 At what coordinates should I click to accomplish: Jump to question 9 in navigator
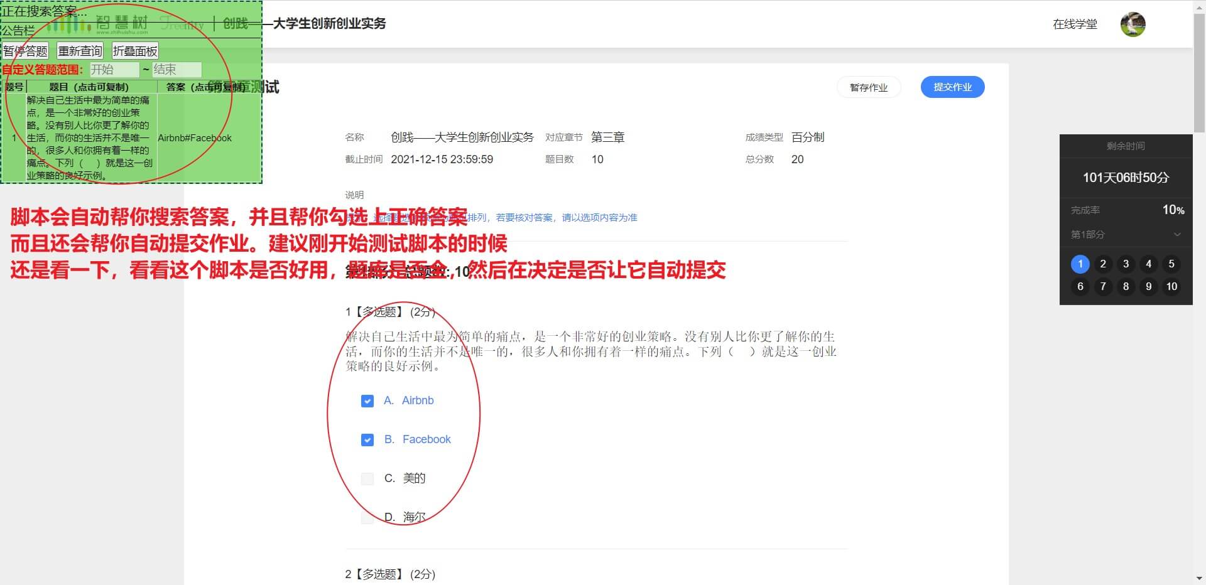pyautogui.click(x=1148, y=287)
